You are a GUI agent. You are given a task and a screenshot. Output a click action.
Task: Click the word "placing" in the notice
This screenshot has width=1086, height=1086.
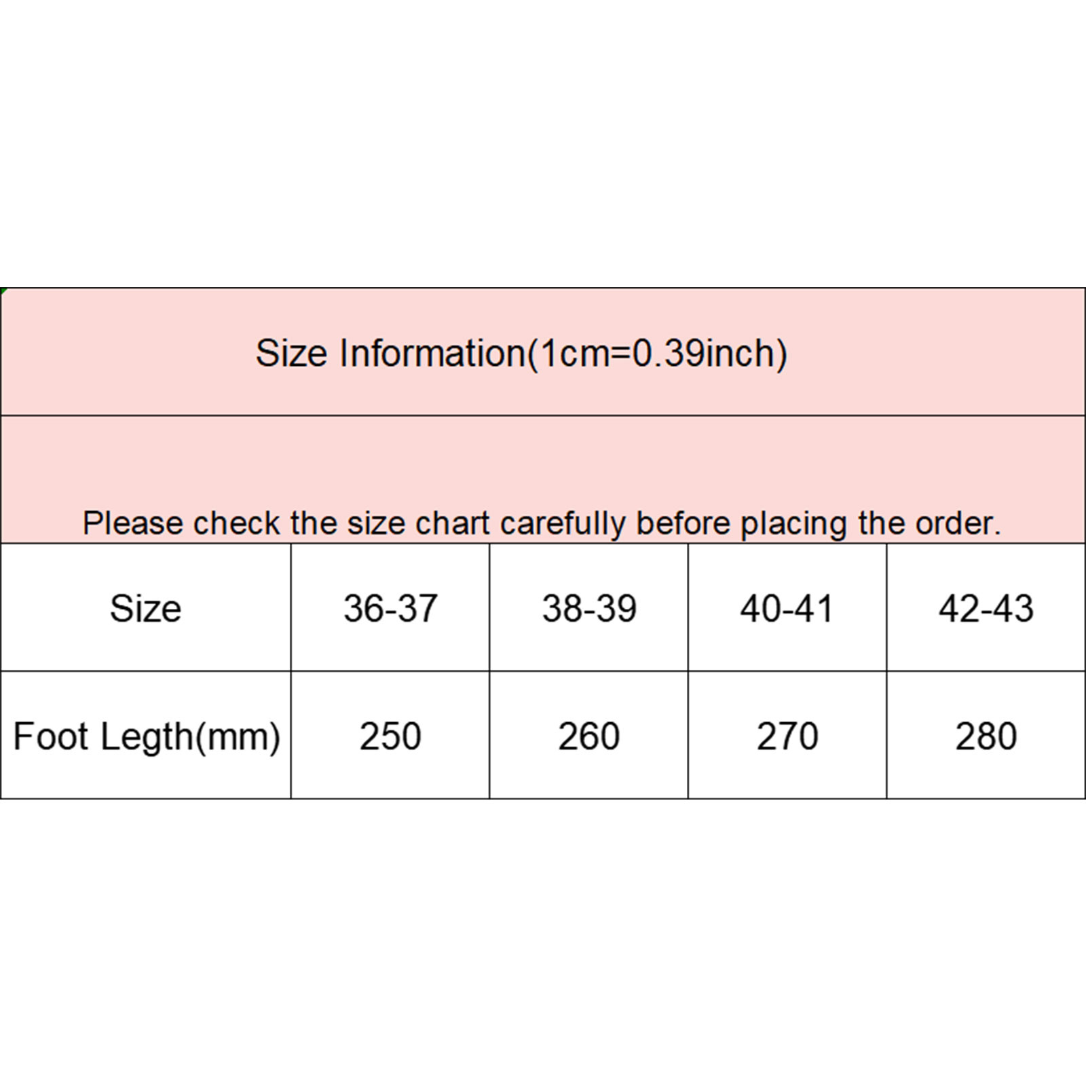point(793,523)
